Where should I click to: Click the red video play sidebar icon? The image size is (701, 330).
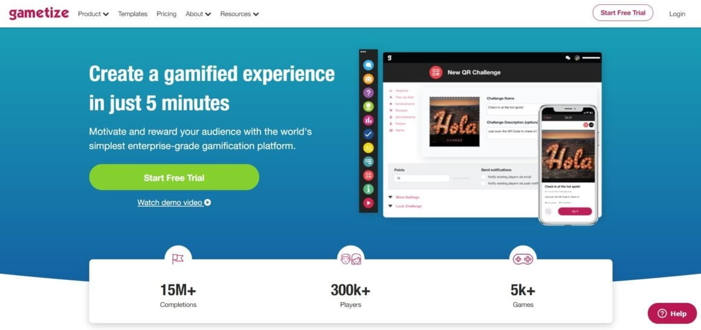click(369, 203)
